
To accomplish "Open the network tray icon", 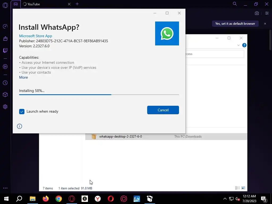I will coord(231,199).
